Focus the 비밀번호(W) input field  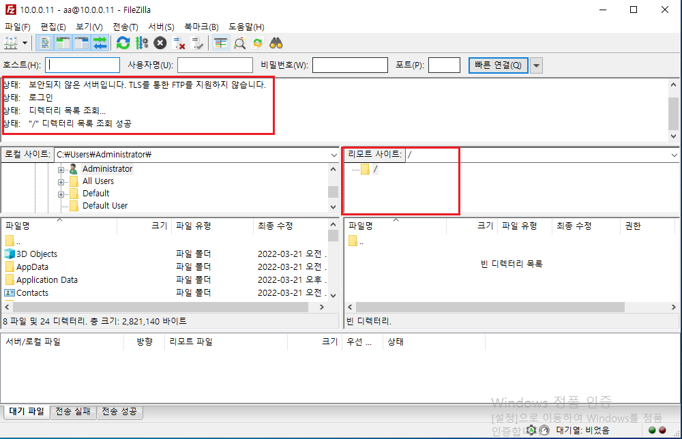[x=350, y=65]
